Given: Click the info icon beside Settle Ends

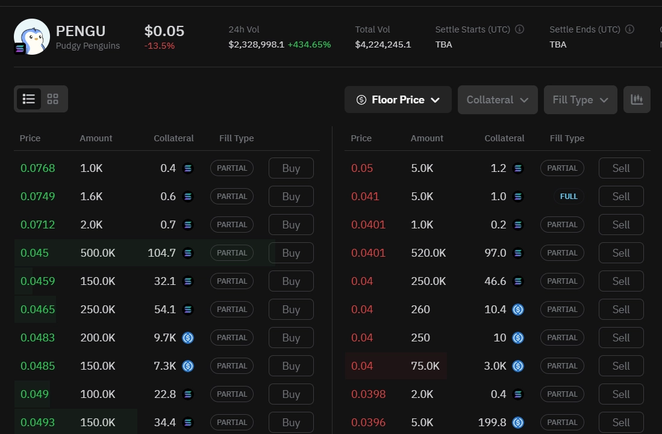Looking at the screenshot, I should pos(629,29).
